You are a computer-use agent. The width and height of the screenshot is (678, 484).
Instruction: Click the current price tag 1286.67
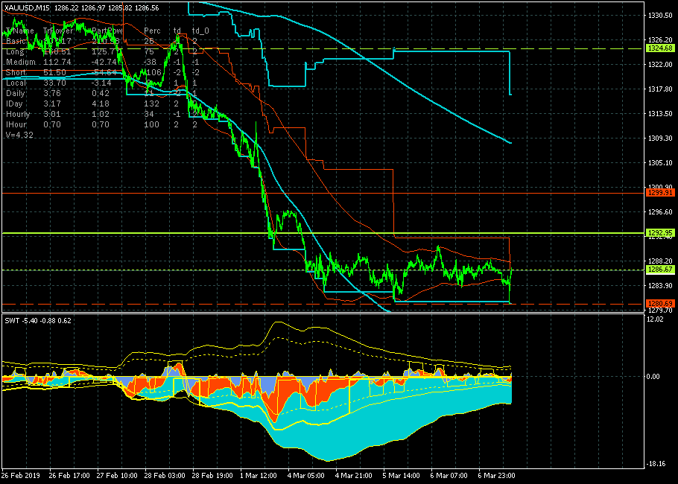pos(660,270)
